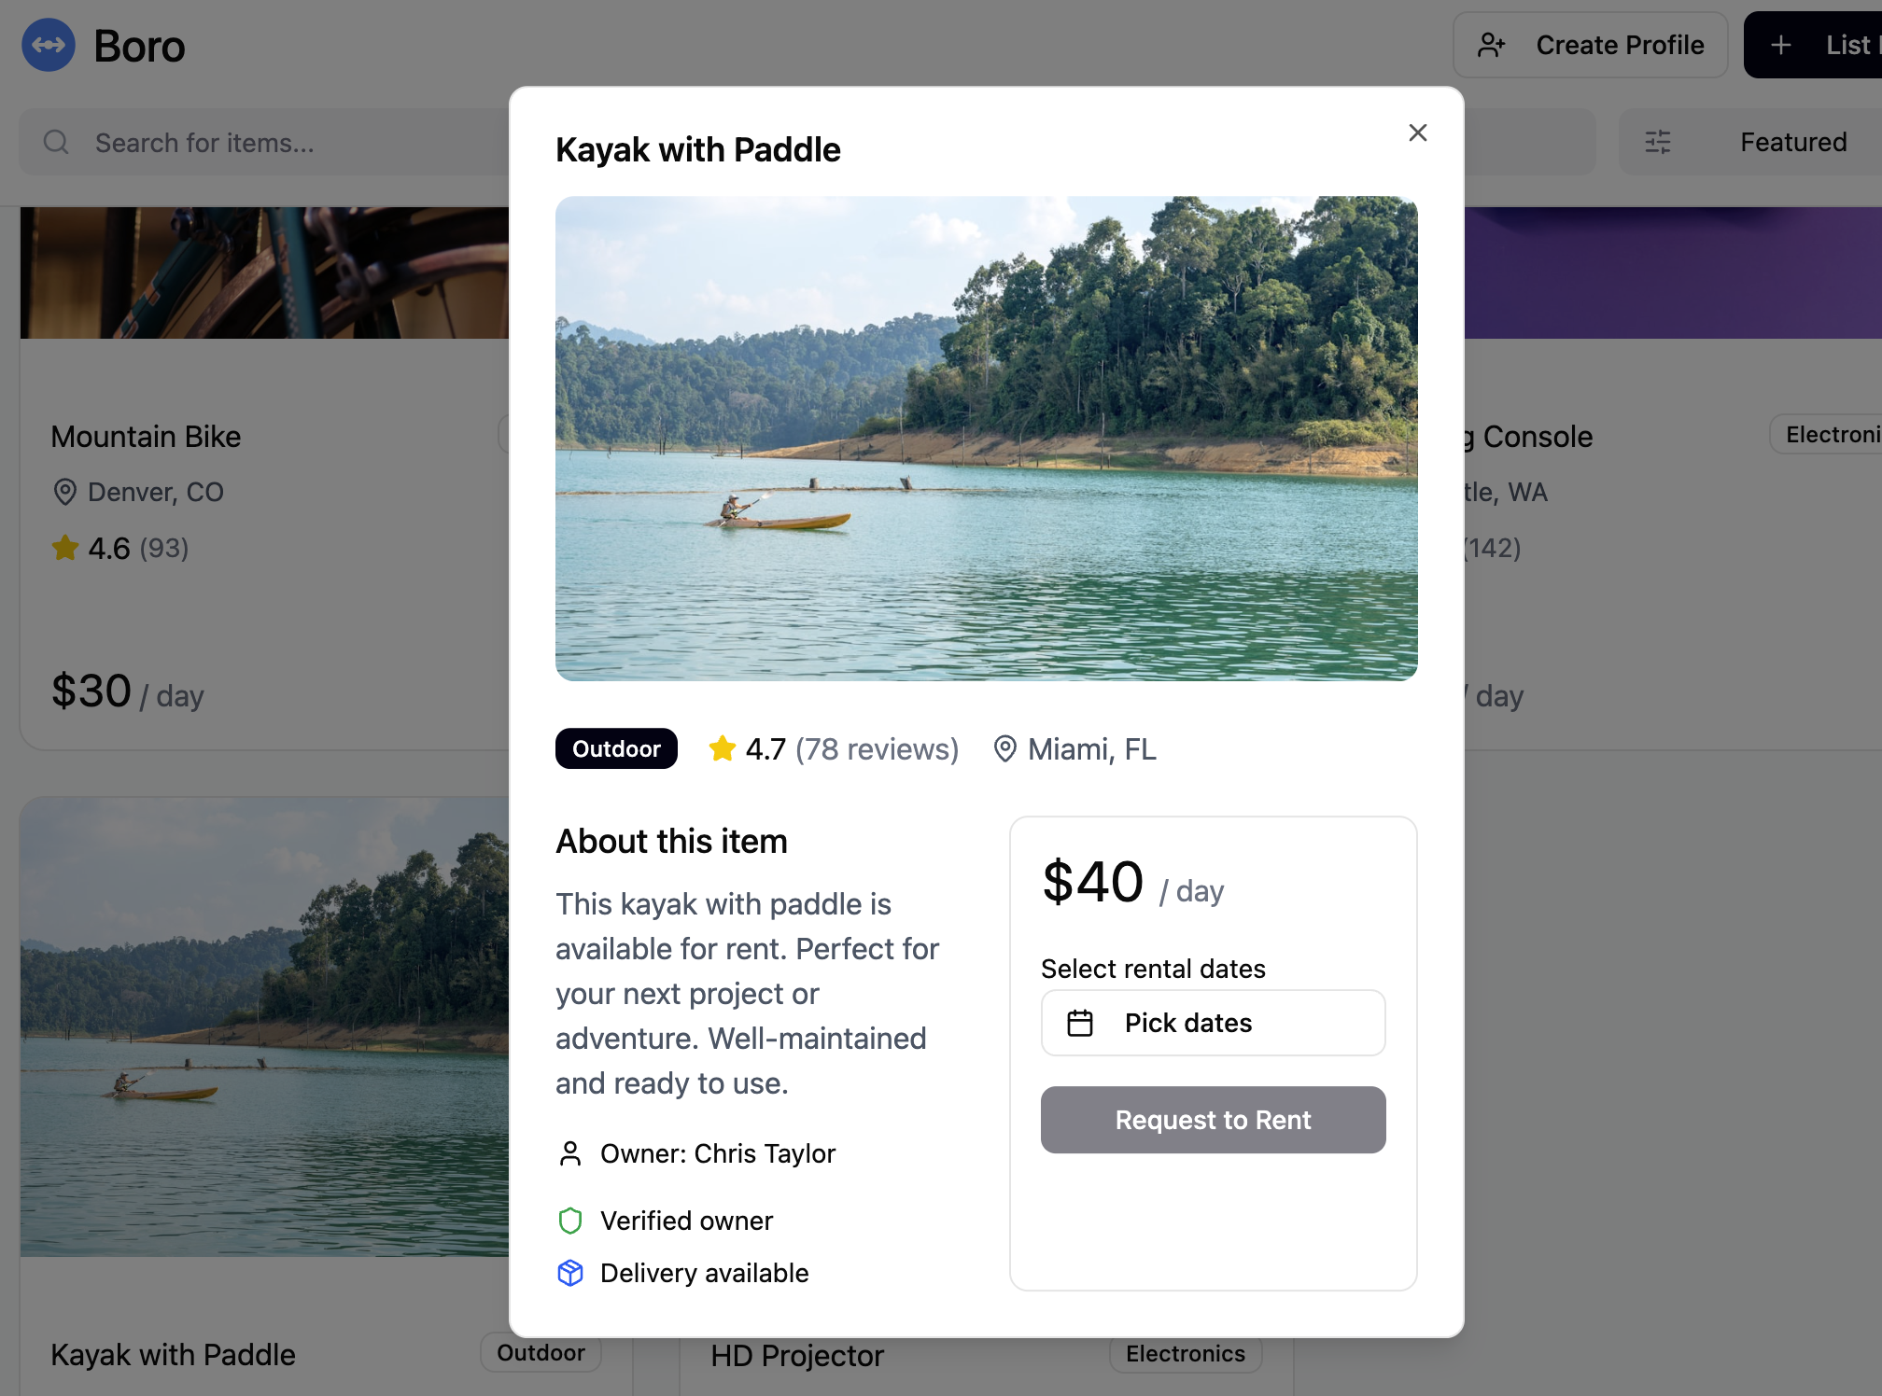Click the Outdoor category badge in dialog
This screenshot has height=1396, width=1882.
pos(616,748)
